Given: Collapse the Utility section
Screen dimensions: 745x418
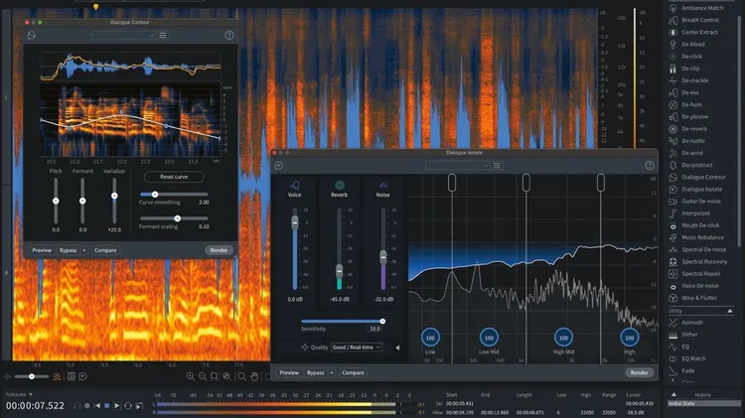Looking at the screenshot, I should (x=730, y=311).
